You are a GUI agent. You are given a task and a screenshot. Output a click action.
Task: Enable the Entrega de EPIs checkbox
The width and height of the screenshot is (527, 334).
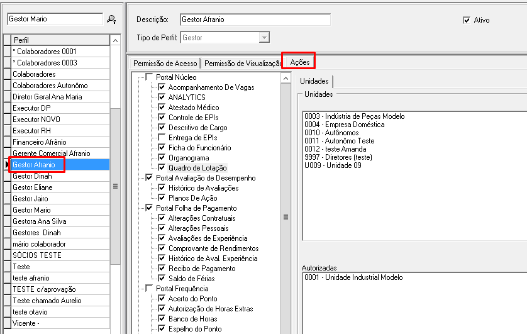162,138
